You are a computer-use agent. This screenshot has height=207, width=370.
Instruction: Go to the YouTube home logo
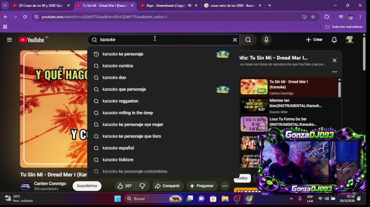pos(32,40)
